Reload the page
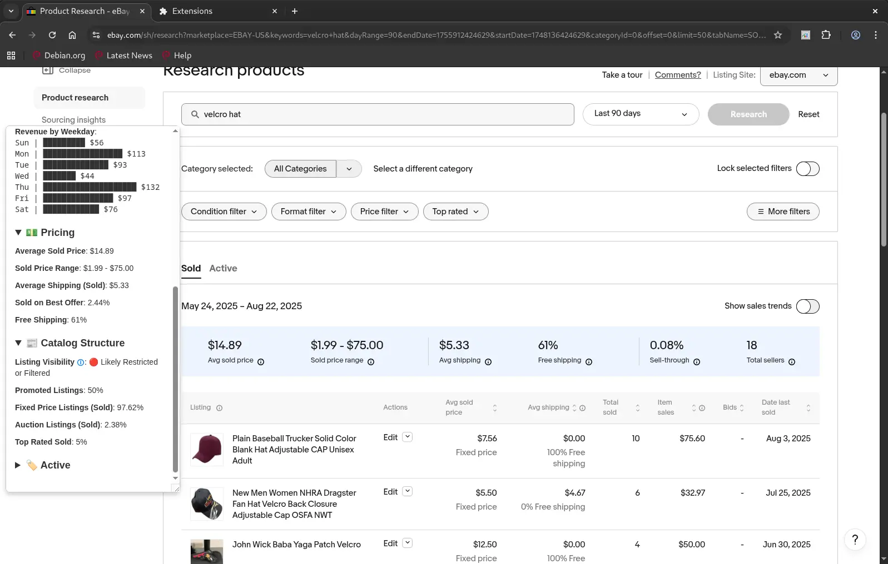The width and height of the screenshot is (888, 564). pos(52,35)
